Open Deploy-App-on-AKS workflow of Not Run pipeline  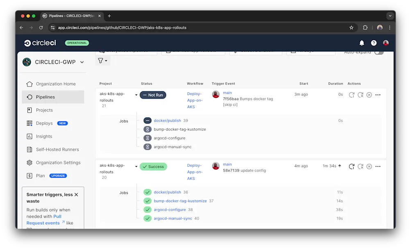(195, 100)
